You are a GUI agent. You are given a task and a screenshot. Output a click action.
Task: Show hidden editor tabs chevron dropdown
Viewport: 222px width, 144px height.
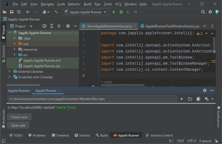[x=205, y=26]
